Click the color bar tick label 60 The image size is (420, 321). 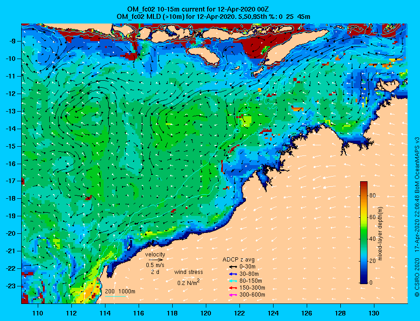pos(373,217)
